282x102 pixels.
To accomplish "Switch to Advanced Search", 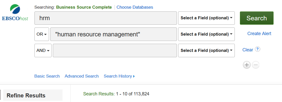I will 82,76.
